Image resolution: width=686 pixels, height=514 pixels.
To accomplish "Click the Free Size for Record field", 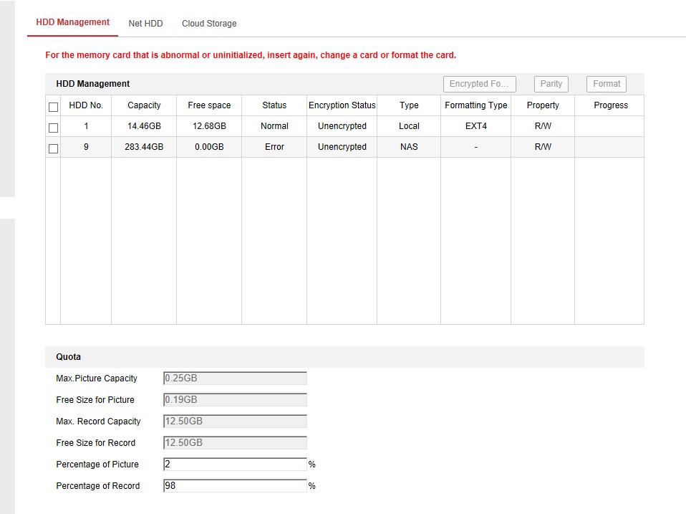I will (x=234, y=443).
